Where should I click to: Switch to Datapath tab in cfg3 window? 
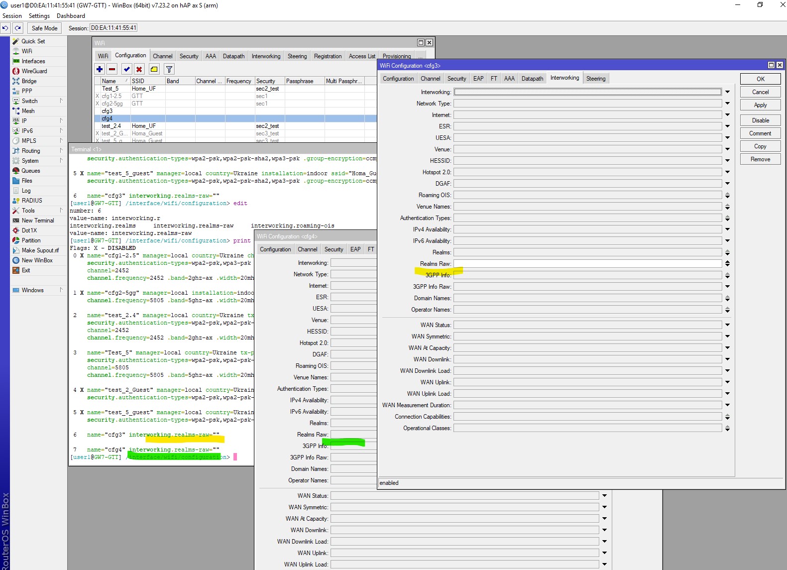point(532,79)
